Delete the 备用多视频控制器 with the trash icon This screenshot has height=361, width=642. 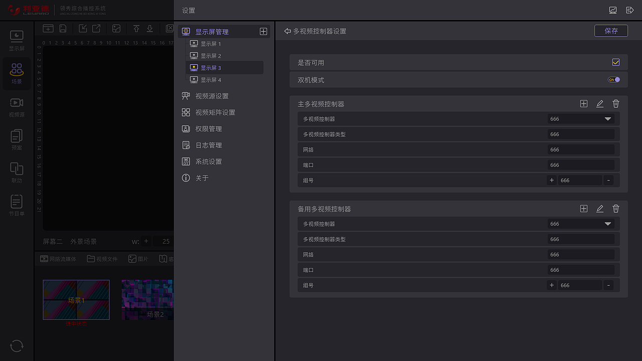(616, 209)
